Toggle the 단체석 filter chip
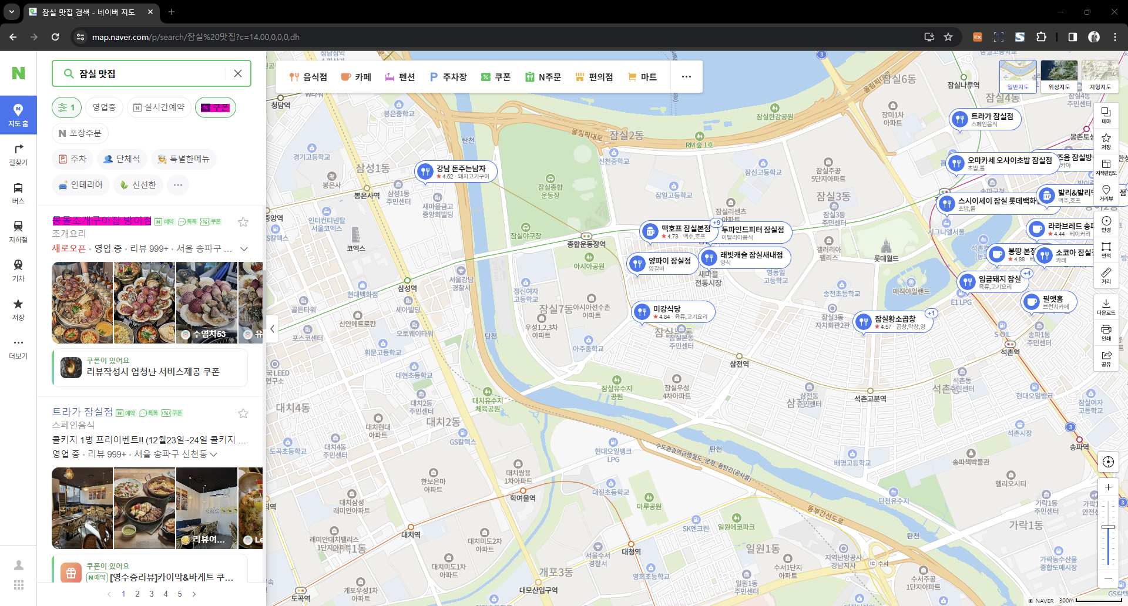1128x606 pixels. (122, 159)
